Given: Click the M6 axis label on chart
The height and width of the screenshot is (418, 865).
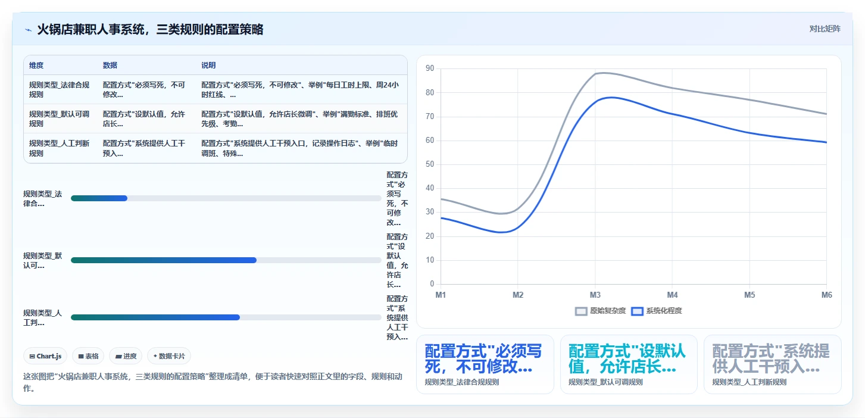Looking at the screenshot, I should [826, 295].
